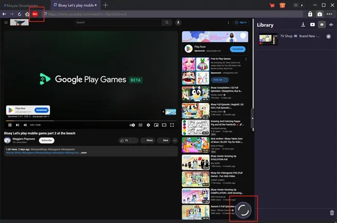Click the Share button under video
This screenshot has height=223, width=337.
(x=148, y=141)
